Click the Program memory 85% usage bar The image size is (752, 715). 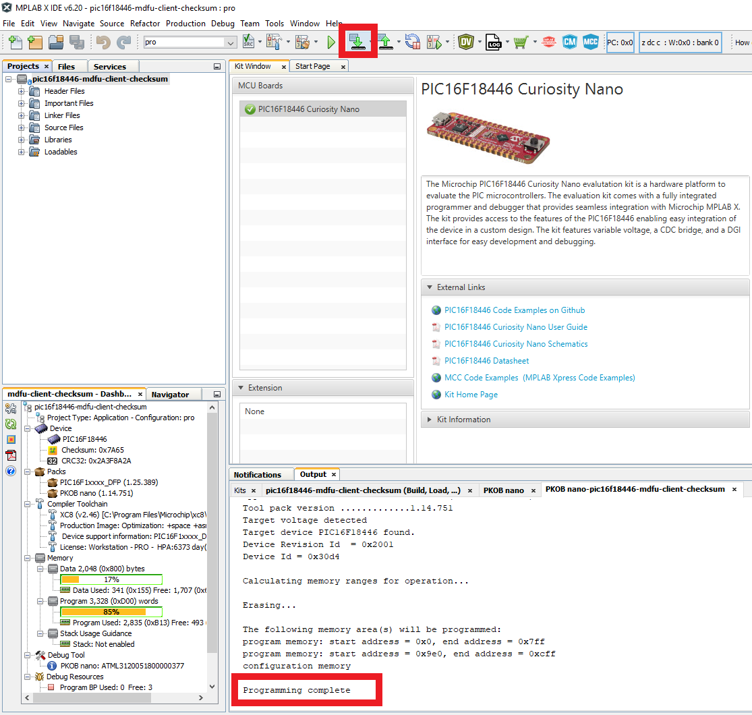pos(111,612)
